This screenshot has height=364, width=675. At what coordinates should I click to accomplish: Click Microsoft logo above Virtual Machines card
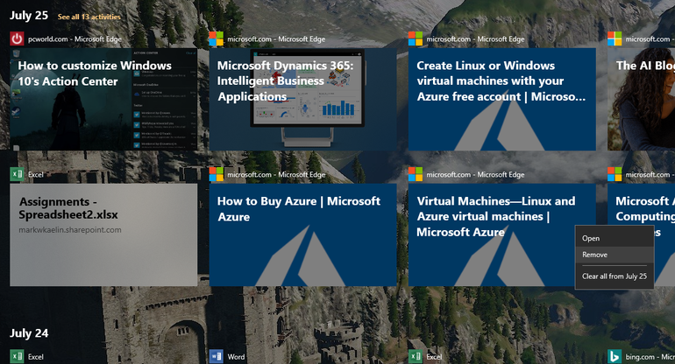point(416,174)
